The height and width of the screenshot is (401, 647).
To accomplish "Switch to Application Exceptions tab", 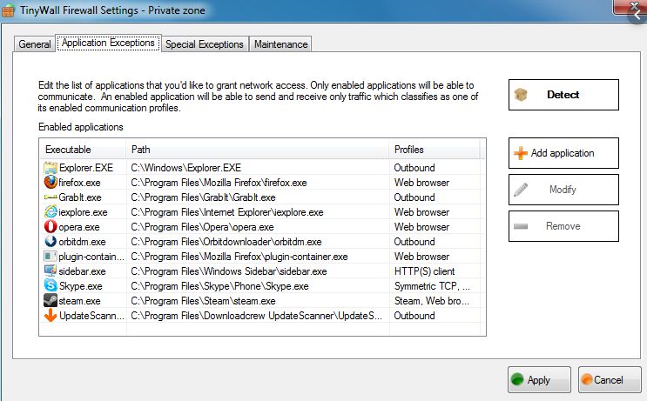I will (x=108, y=43).
